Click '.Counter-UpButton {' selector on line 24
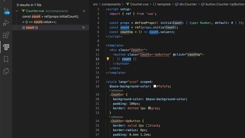Viewport: 245px width, 138px height. (x=126, y=121)
